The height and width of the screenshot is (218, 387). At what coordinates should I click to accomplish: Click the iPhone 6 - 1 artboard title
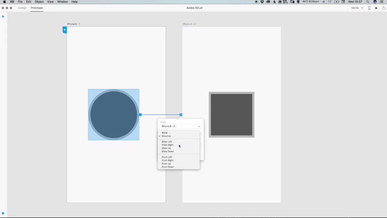click(73, 24)
